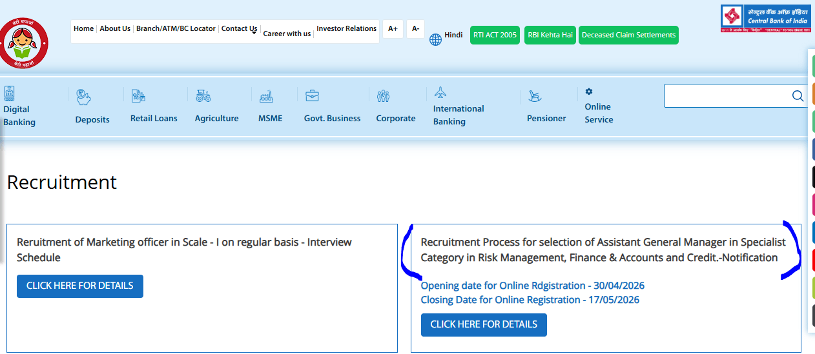Image resolution: width=815 pixels, height=354 pixels.
Task: Open the Govt. Business menu
Action: pos(332,118)
